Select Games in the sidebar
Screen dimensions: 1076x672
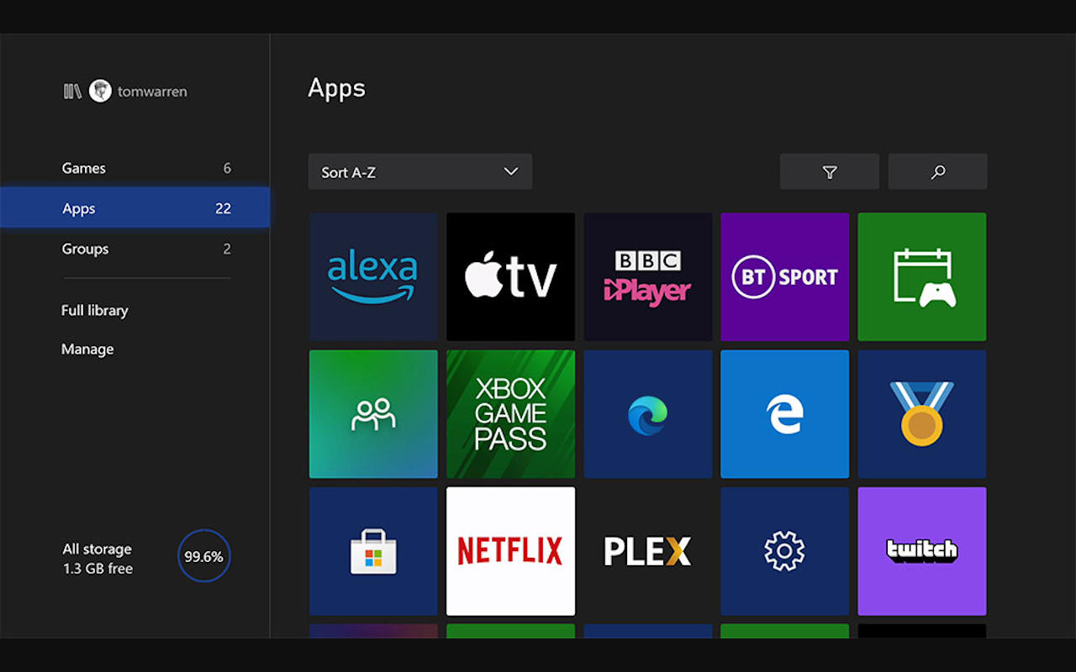coord(134,168)
